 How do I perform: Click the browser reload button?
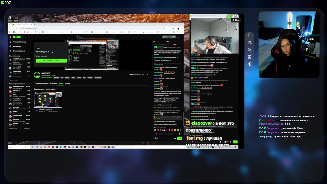point(16,29)
